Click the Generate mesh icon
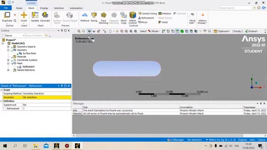This screenshot has height=150, width=267. pos(45,17)
